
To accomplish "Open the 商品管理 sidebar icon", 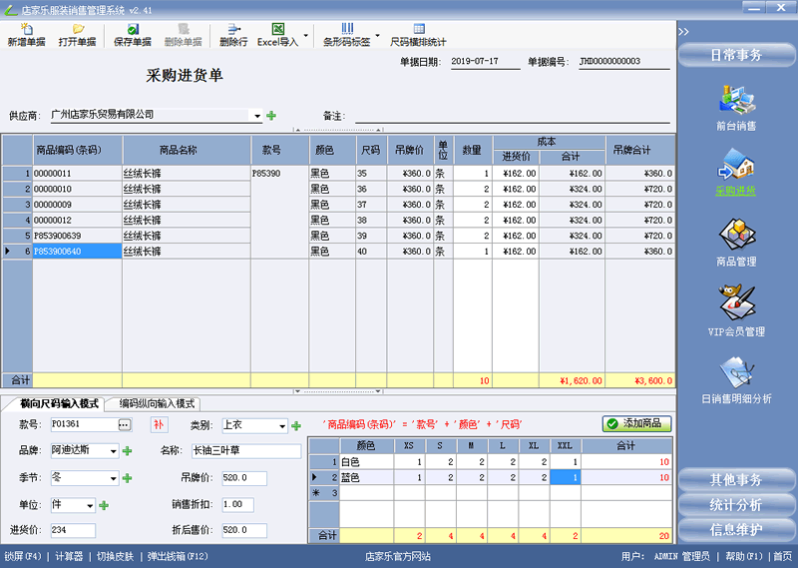I will [736, 243].
